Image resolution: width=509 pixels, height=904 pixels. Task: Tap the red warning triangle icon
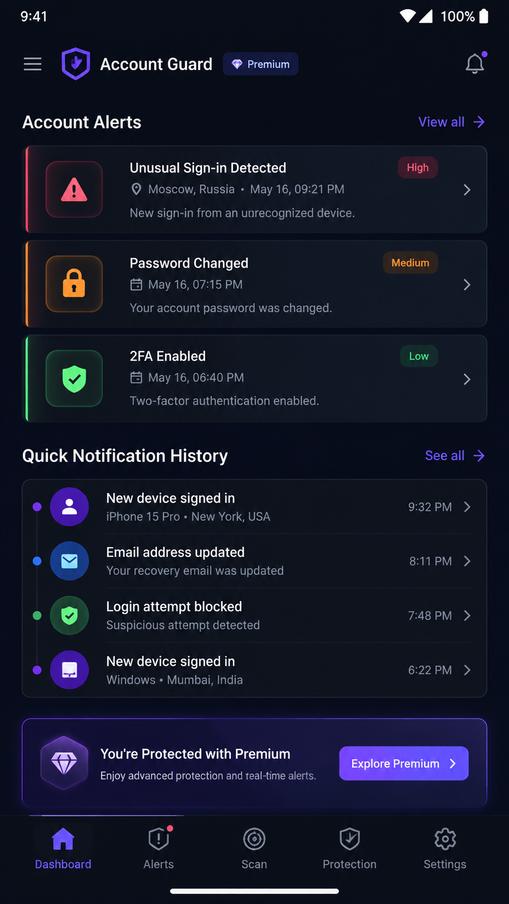click(x=74, y=189)
